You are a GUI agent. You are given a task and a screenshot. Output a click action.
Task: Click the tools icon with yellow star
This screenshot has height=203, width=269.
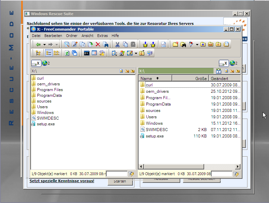102,53
